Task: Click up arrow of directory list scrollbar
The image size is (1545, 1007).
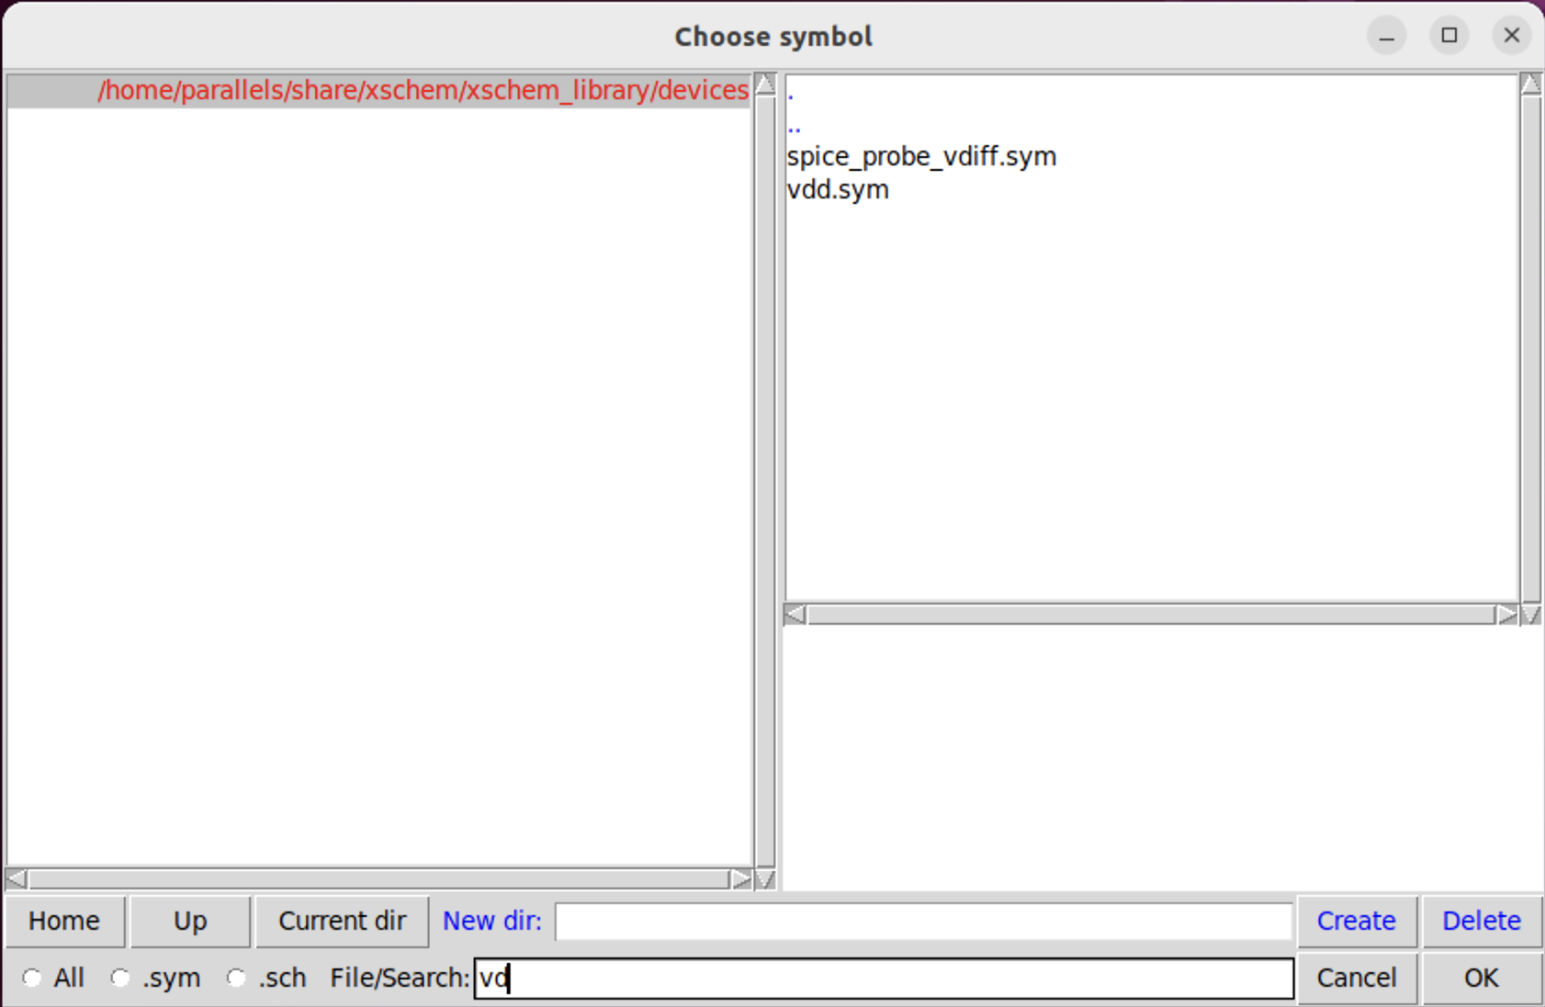Action: pos(765,85)
